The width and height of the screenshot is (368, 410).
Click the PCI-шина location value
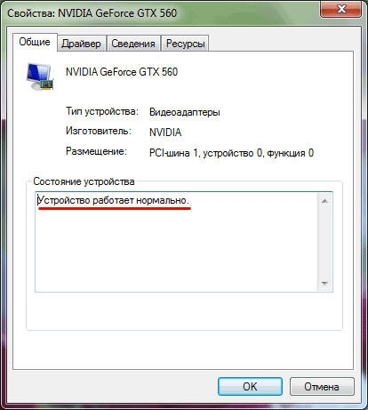[x=231, y=153]
